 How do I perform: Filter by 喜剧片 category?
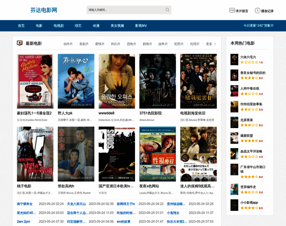(x=84, y=44)
